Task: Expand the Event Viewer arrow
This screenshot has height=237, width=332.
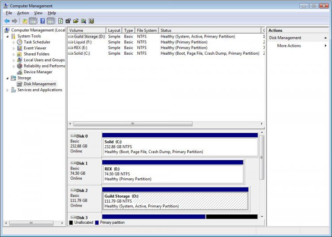Action: pos(14,48)
